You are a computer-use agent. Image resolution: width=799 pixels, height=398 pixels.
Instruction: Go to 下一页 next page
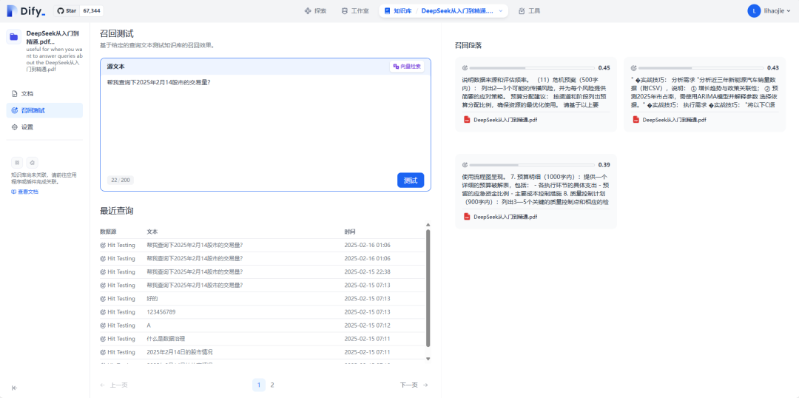click(414, 385)
